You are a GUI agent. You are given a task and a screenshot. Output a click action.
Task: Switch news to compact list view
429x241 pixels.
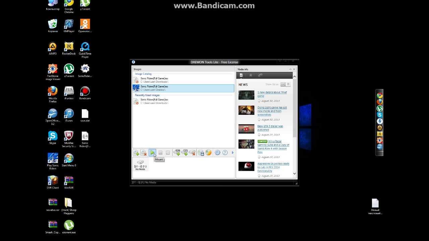tap(288, 84)
